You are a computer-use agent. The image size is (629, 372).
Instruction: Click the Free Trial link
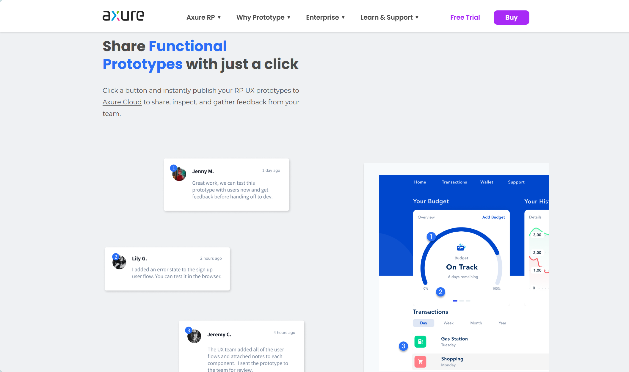click(x=465, y=18)
